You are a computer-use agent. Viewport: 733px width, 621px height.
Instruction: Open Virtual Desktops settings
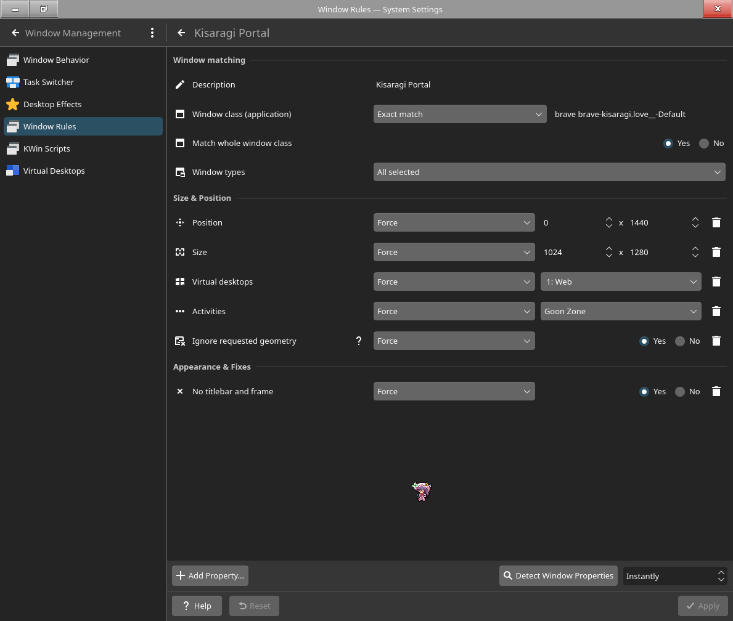pyautogui.click(x=83, y=171)
